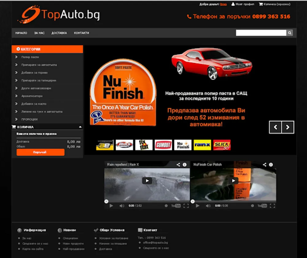
Task: Open the Fix-a-Flat brand logo
Action: tap(144, 145)
